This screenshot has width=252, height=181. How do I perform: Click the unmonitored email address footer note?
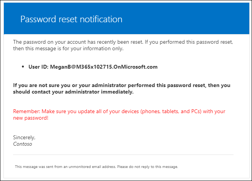(x=97, y=167)
